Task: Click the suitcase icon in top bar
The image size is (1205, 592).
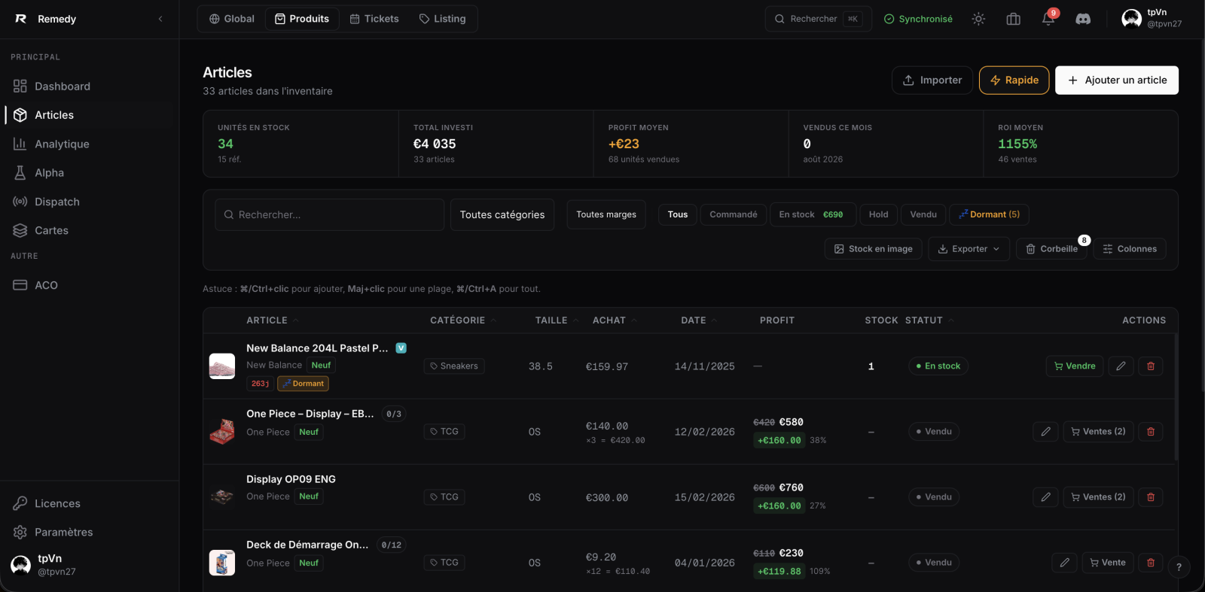Action: [x=1014, y=19]
